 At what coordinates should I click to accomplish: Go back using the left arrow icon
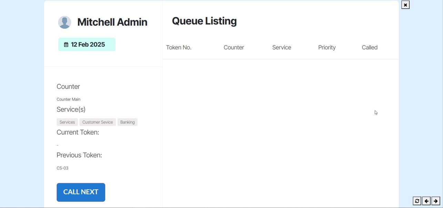tap(426, 201)
